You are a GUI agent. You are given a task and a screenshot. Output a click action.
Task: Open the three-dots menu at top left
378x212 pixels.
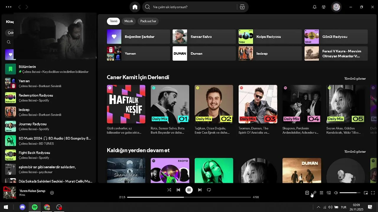pyautogui.click(x=9, y=7)
